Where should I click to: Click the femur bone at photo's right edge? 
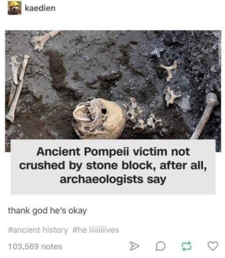point(205,115)
